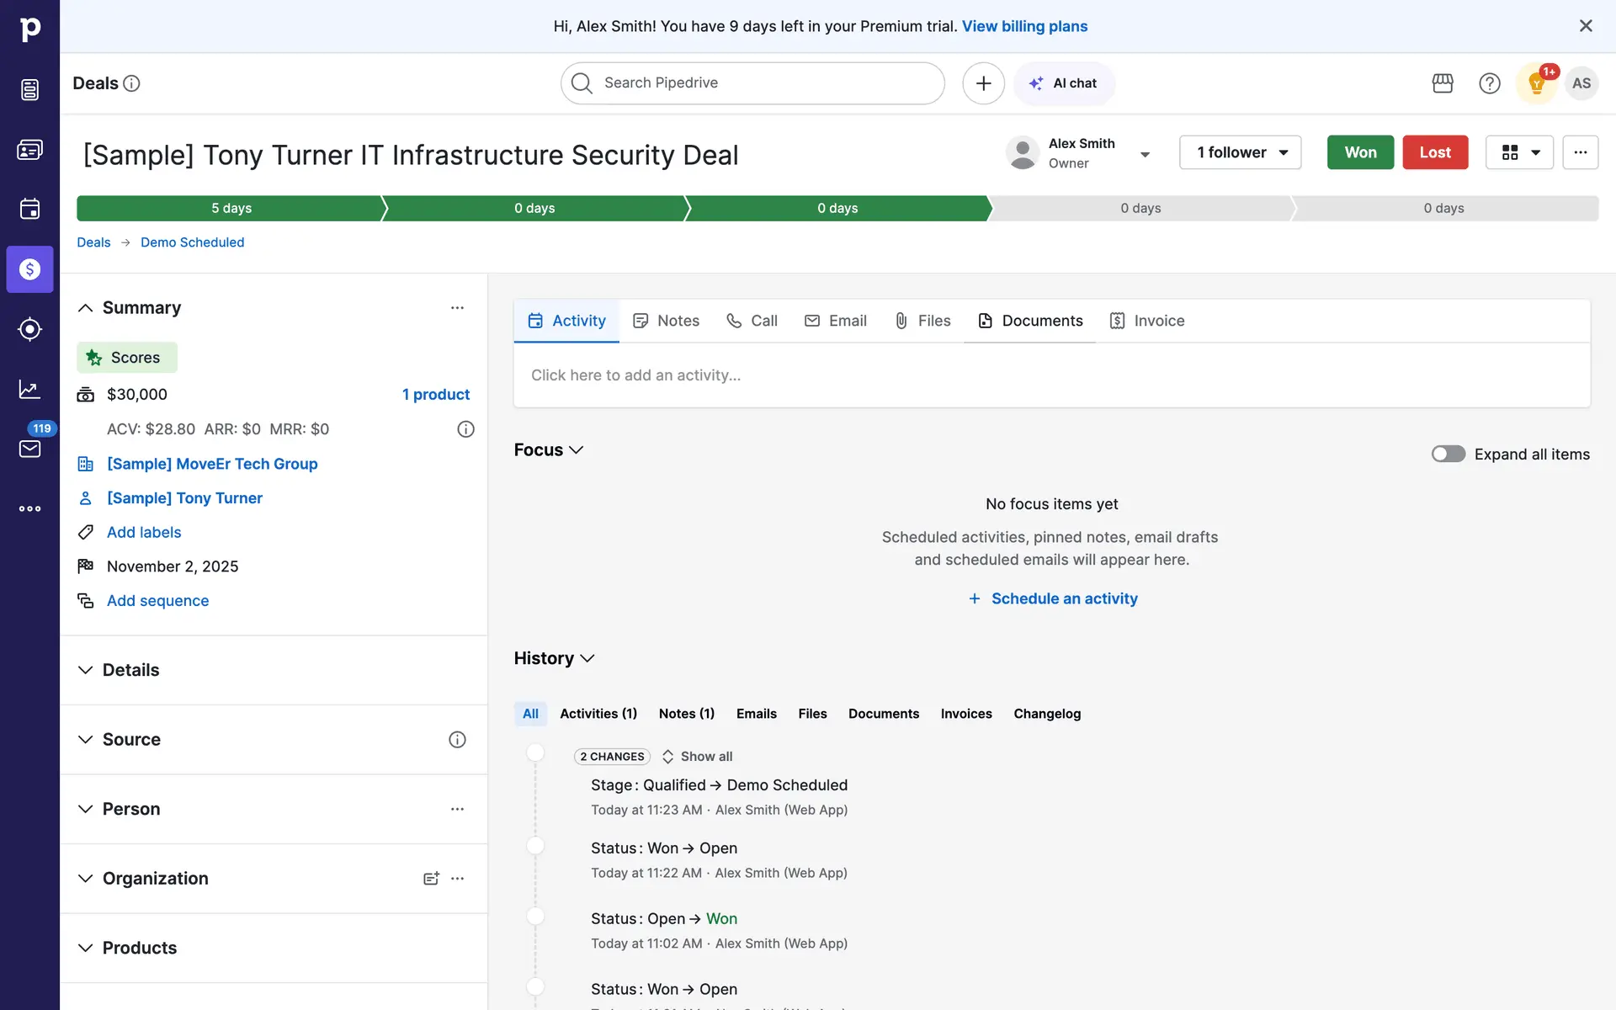Open the help question mark icon
The image size is (1616, 1010).
[1489, 83]
